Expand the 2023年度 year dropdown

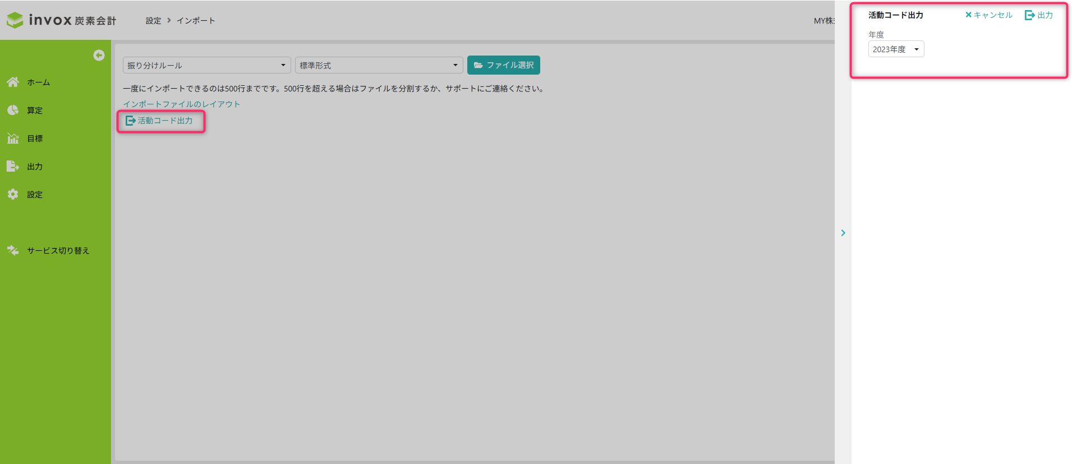(x=896, y=49)
